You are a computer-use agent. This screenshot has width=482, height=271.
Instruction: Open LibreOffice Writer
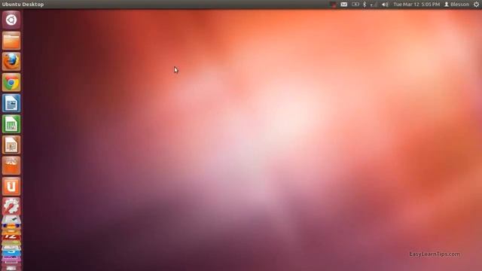11,103
